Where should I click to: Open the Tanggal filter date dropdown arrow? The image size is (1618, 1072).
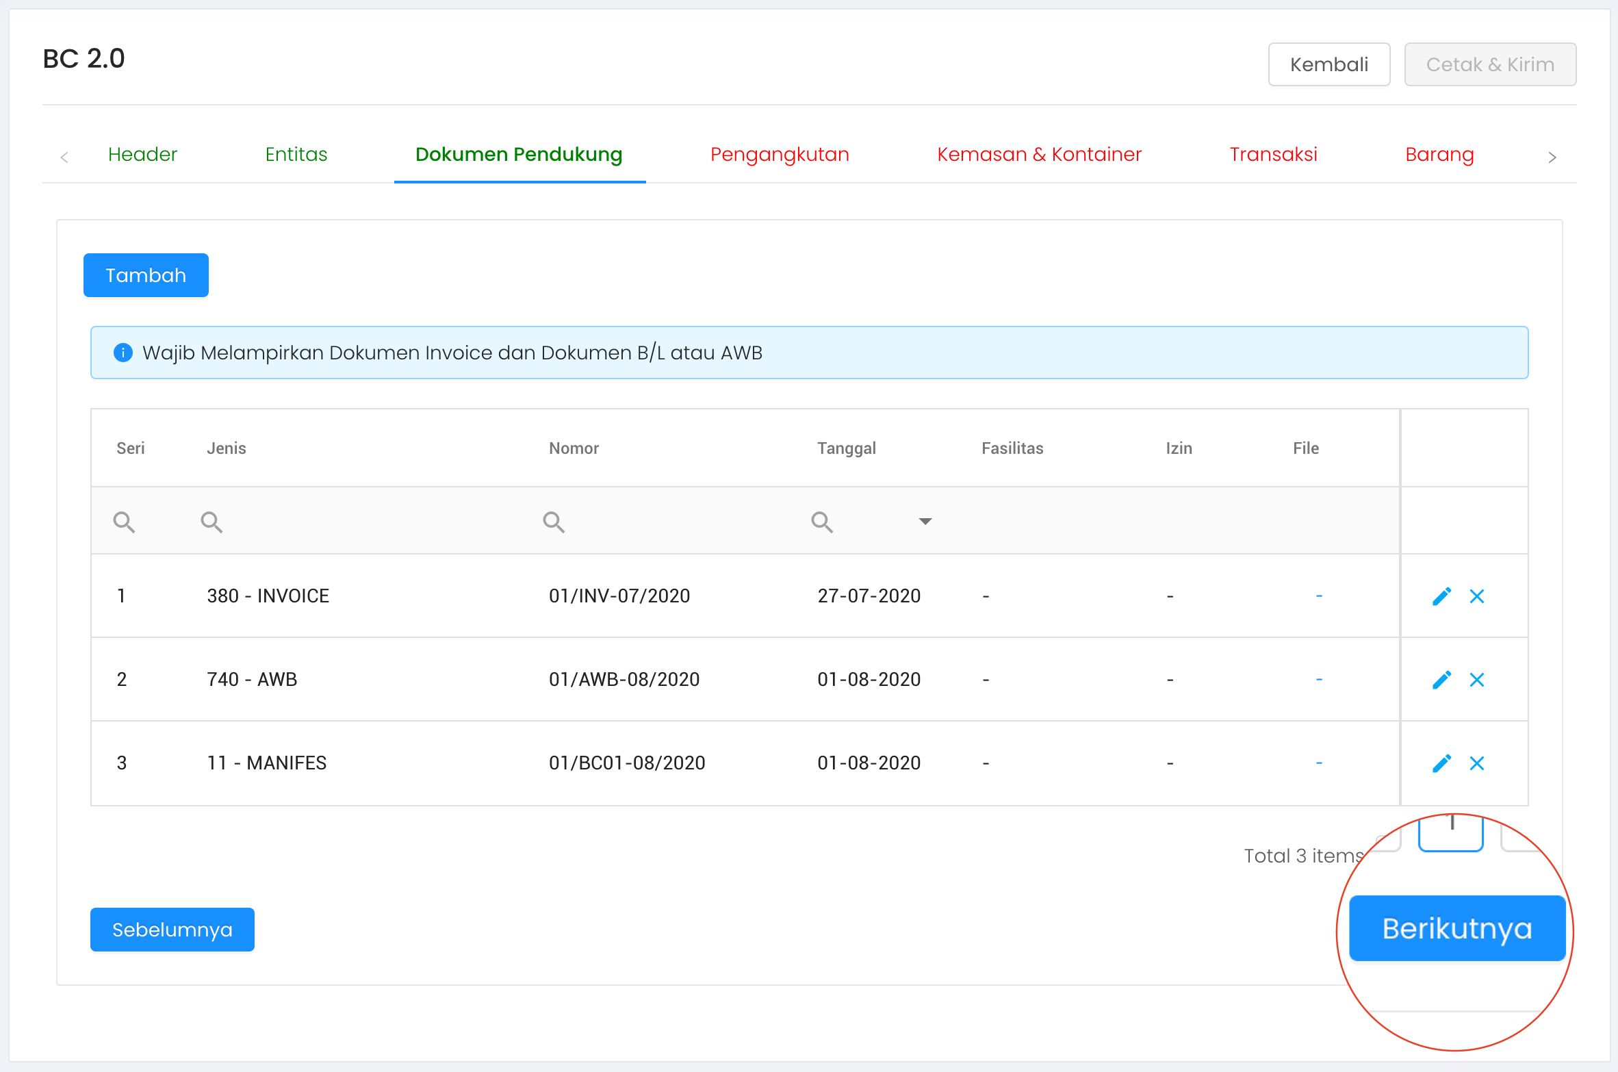click(x=925, y=522)
